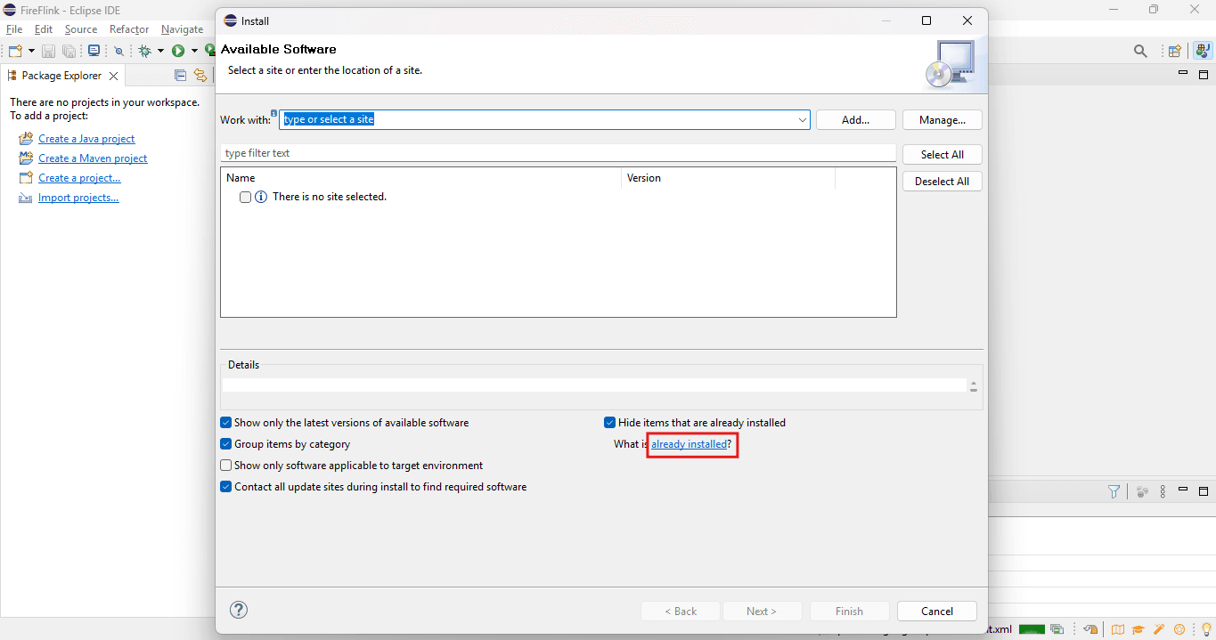Click the Collapse All icon in Package Explorer
The height and width of the screenshot is (640, 1216).
coord(180,76)
